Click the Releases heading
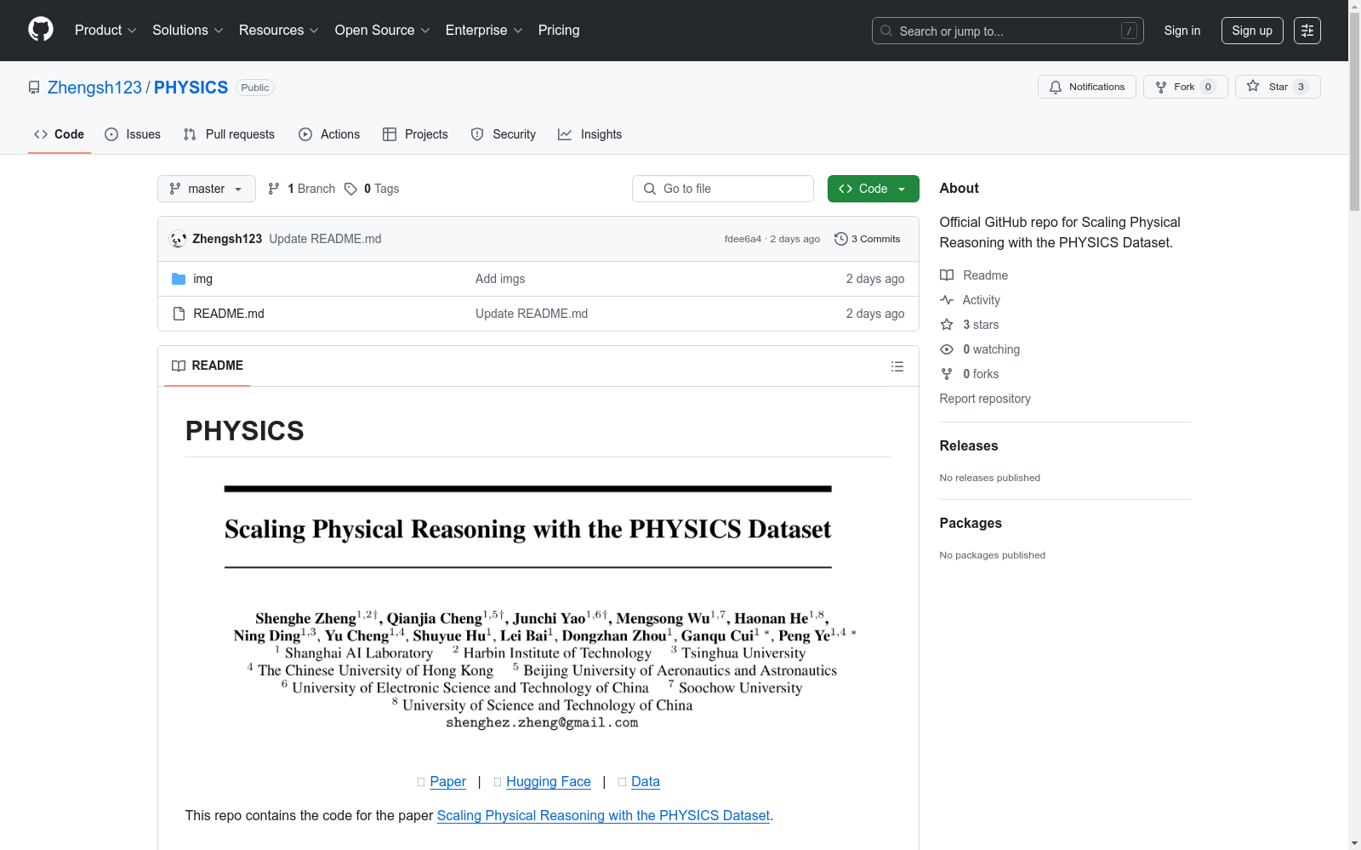This screenshot has width=1361, height=850. click(969, 445)
